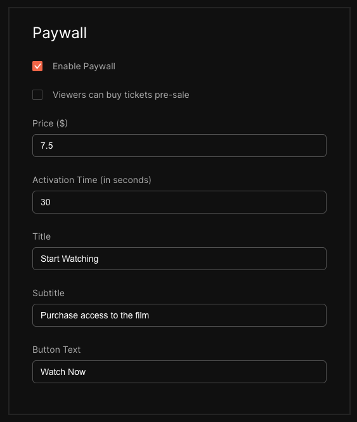Focus the Title input field
The width and height of the screenshot is (357, 422).
pyautogui.click(x=179, y=259)
